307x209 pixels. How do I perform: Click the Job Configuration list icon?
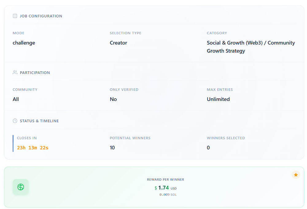tap(15, 16)
